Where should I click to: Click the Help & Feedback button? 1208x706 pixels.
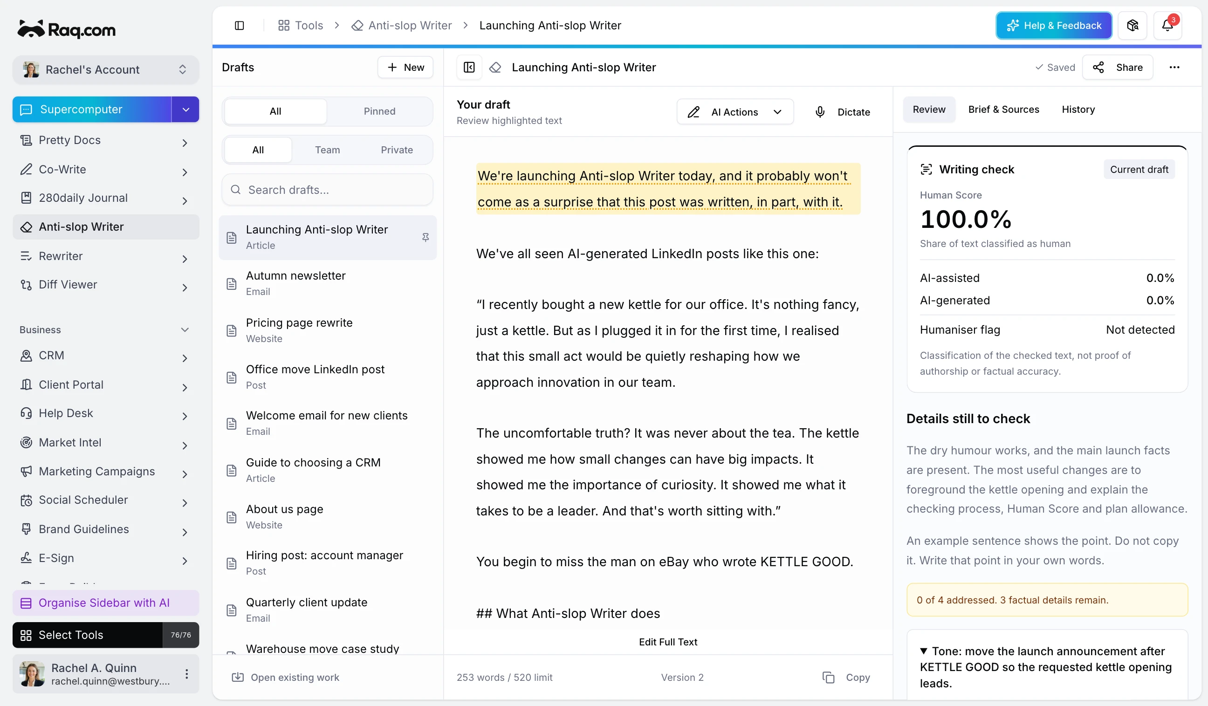pyautogui.click(x=1054, y=26)
